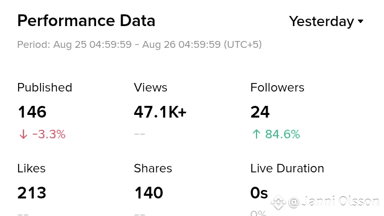Click the 140 shares value
The image size is (384, 216).
(149, 193)
